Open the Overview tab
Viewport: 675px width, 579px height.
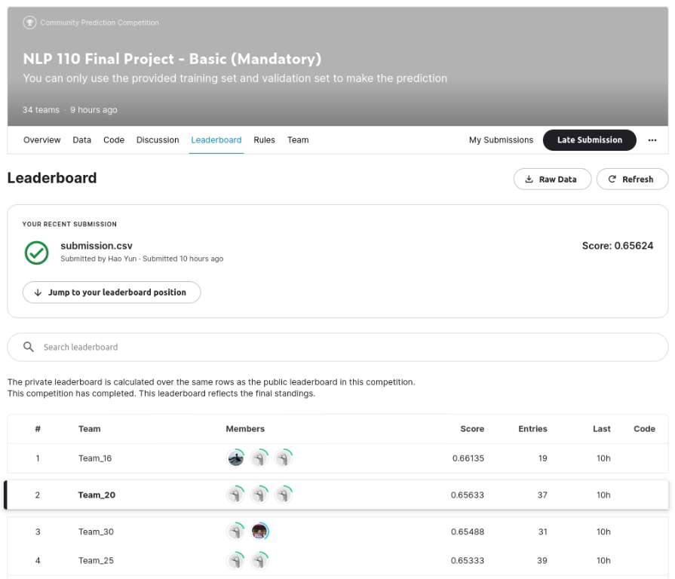point(42,140)
